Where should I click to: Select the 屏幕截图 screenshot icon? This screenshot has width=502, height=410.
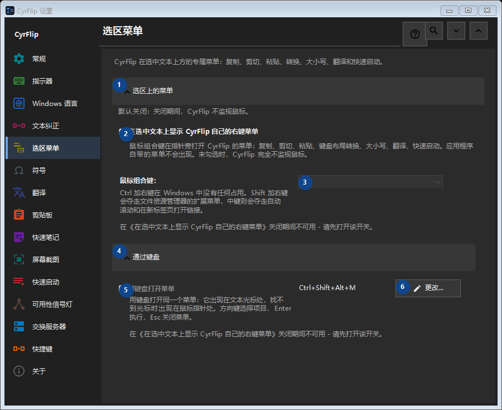(x=19, y=259)
